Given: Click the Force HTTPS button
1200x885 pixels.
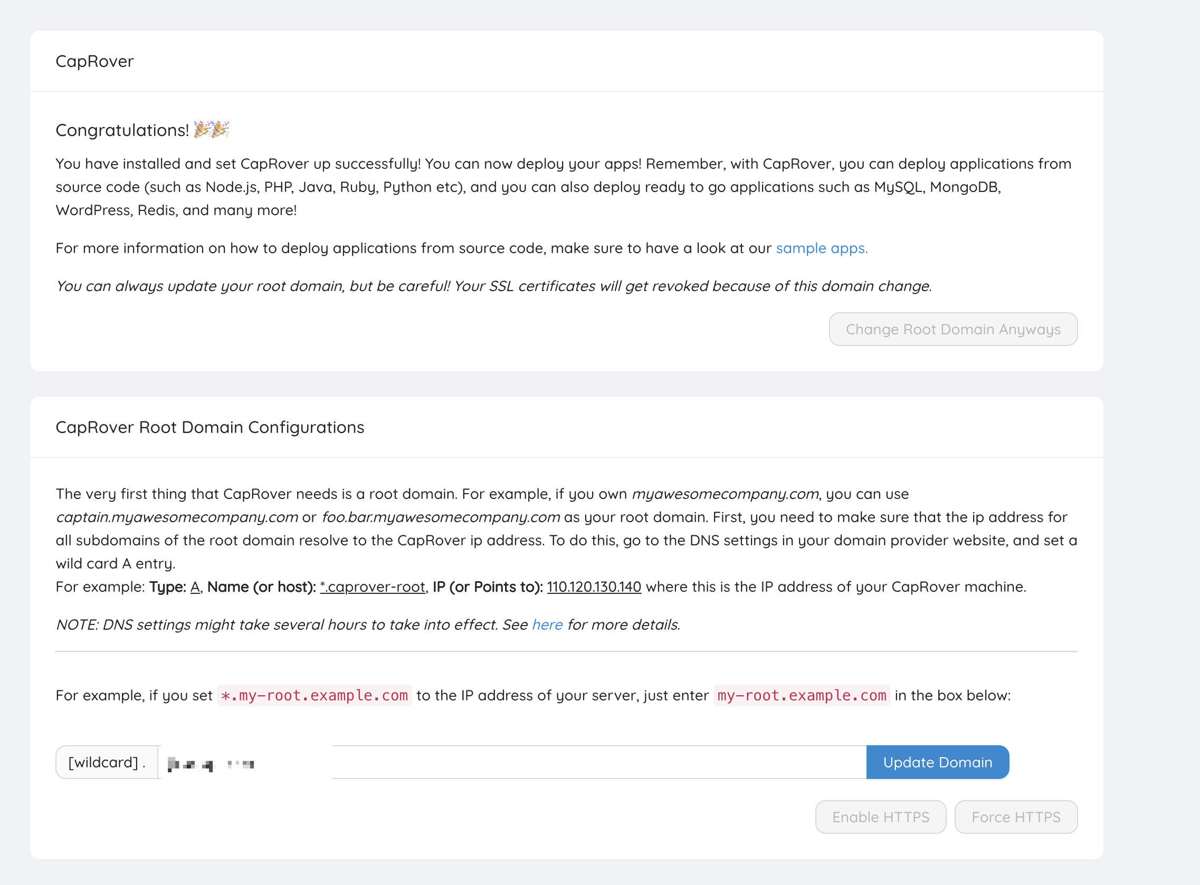Looking at the screenshot, I should click(x=1016, y=817).
